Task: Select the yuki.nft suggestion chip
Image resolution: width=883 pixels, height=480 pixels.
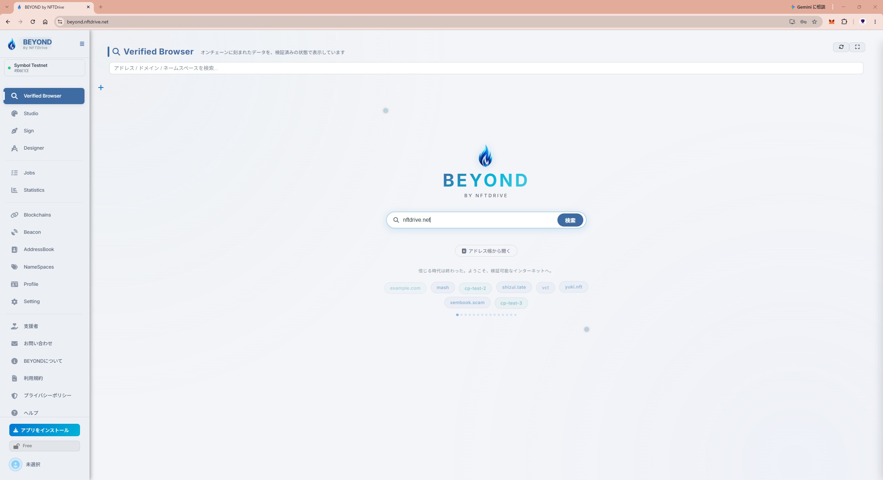Action: point(573,287)
